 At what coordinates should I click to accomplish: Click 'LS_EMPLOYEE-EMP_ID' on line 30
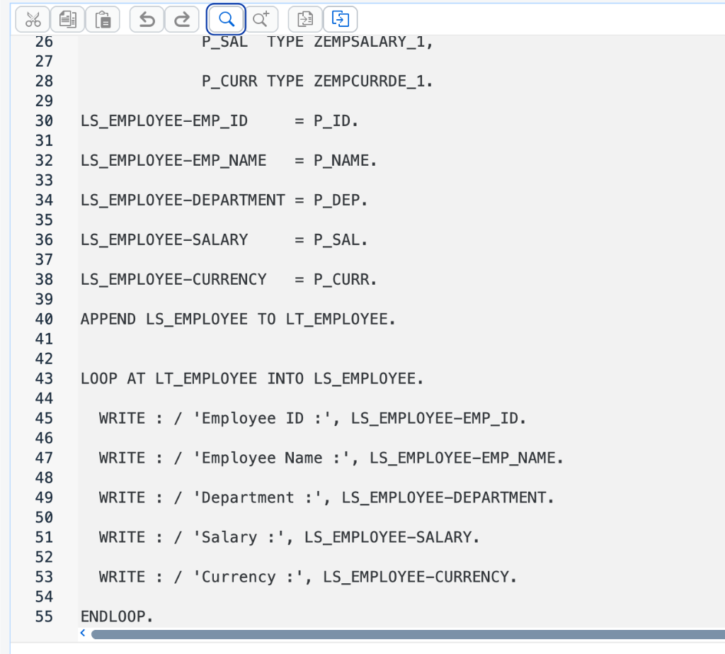[164, 120]
